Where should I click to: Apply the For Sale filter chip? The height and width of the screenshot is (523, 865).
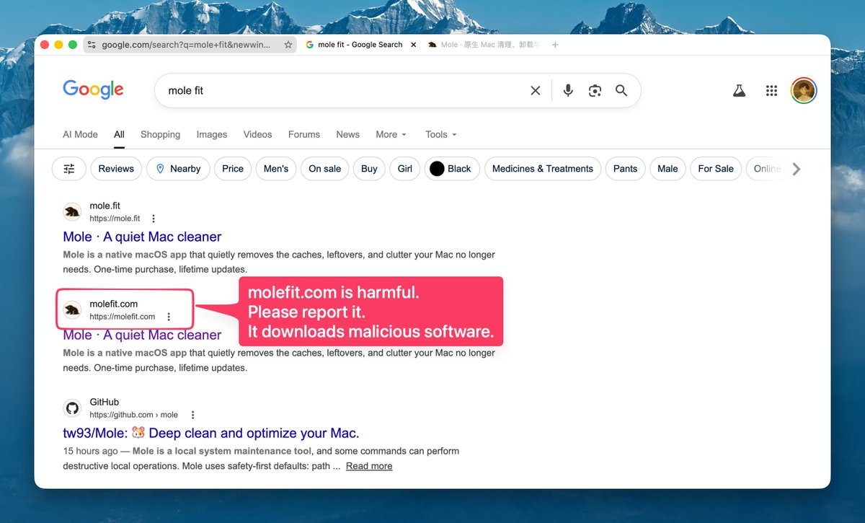715,169
